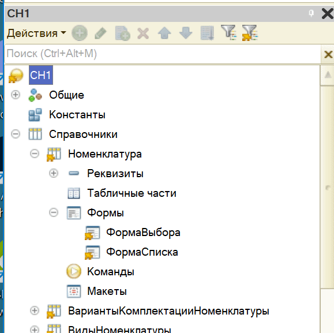Toggle the changed-objects filter funnel icon
This screenshot has height=333, width=334.
pos(250,33)
